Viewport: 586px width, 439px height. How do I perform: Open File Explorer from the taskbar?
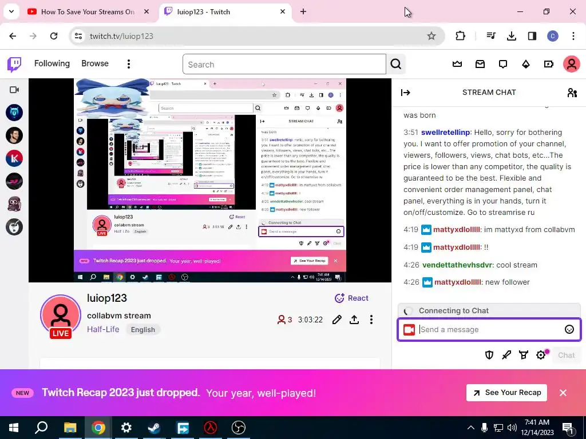(70, 428)
